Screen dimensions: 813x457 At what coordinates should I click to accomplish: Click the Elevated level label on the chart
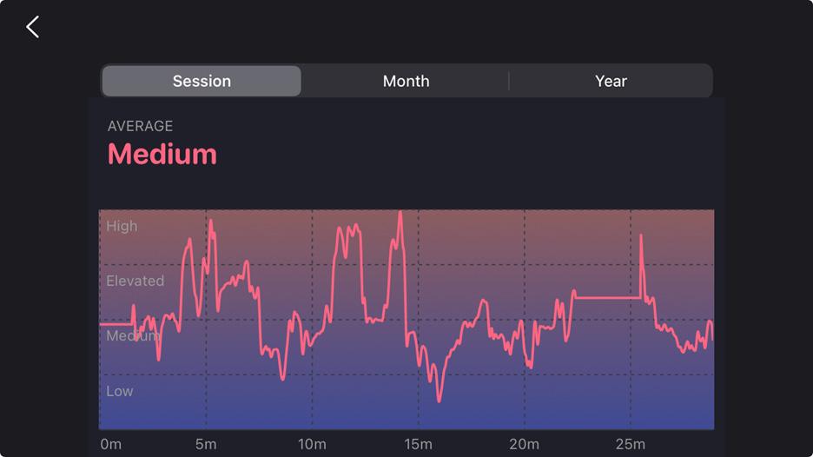point(135,281)
